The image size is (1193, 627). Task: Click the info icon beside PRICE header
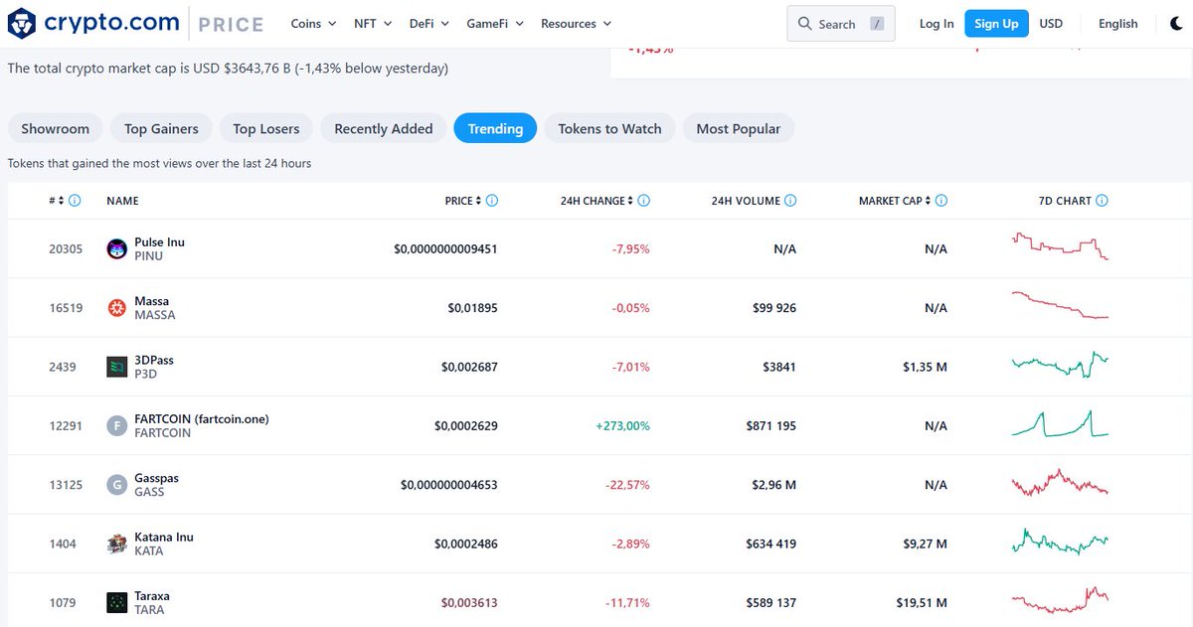(x=492, y=201)
